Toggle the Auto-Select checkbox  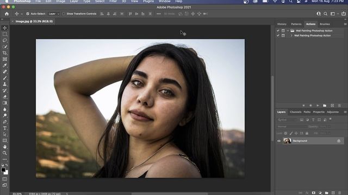point(28,14)
